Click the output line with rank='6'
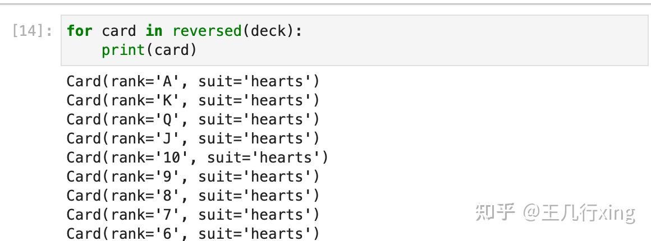Image resolution: width=651 pixels, height=241 pixels. coord(192,233)
